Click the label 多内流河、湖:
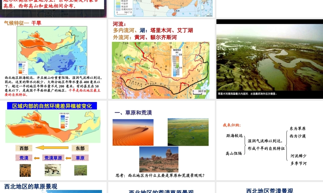 click(x=130, y=30)
